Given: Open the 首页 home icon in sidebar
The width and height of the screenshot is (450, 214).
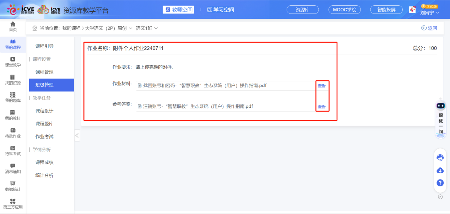Looking at the screenshot, I should click(x=12, y=26).
